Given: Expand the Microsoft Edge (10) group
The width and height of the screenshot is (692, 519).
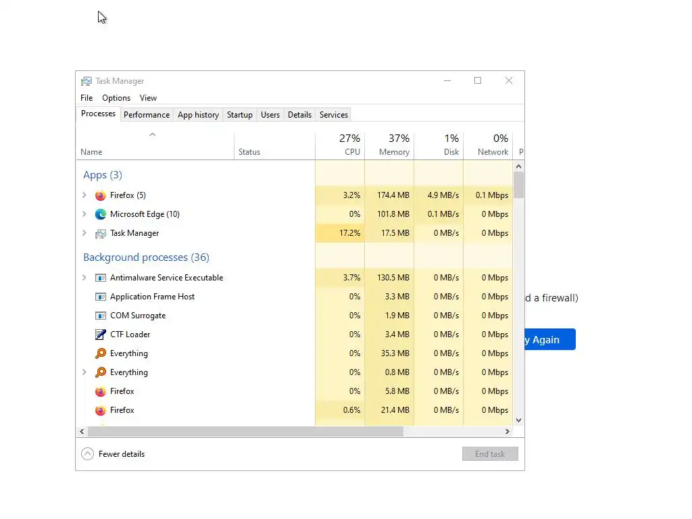Looking at the screenshot, I should point(84,214).
